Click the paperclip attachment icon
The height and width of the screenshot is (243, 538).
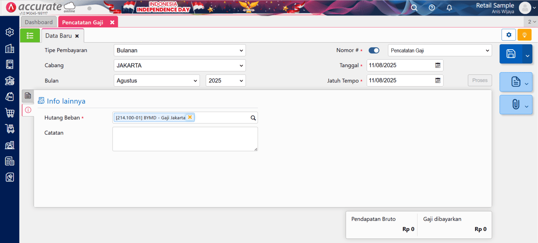pos(516,105)
